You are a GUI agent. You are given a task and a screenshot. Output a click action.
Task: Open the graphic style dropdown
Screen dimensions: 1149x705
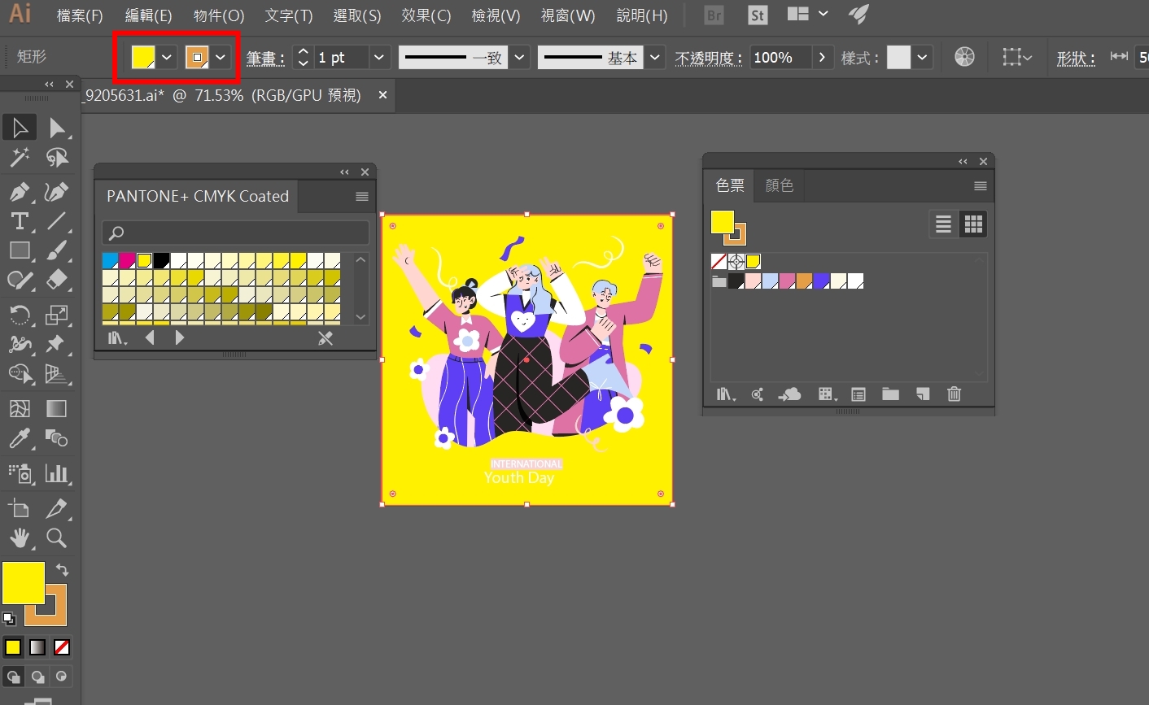pyautogui.click(x=922, y=58)
